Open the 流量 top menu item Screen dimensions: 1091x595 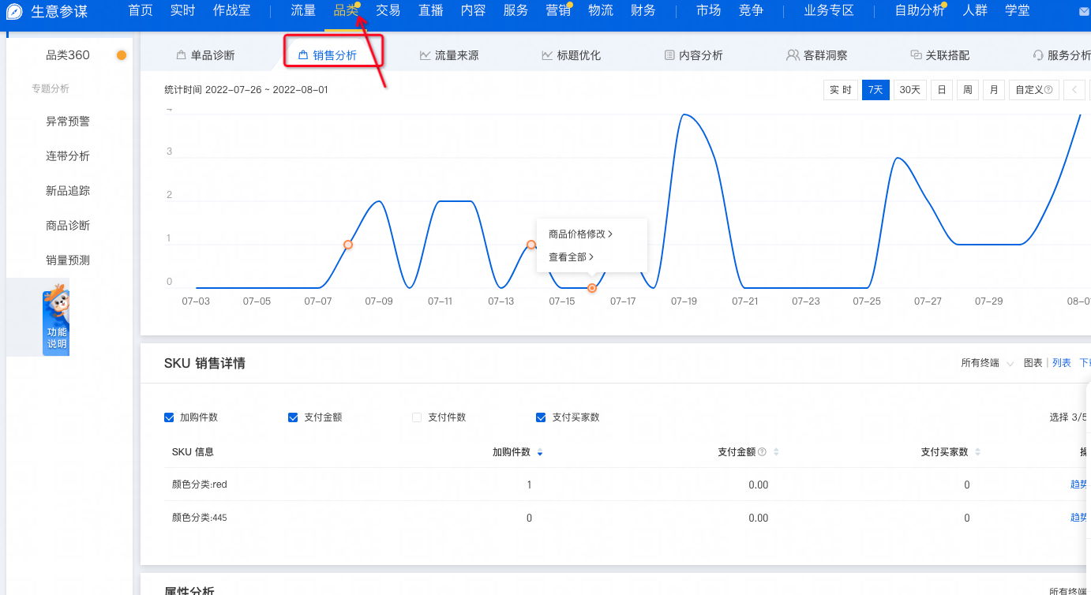coord(303,11)
